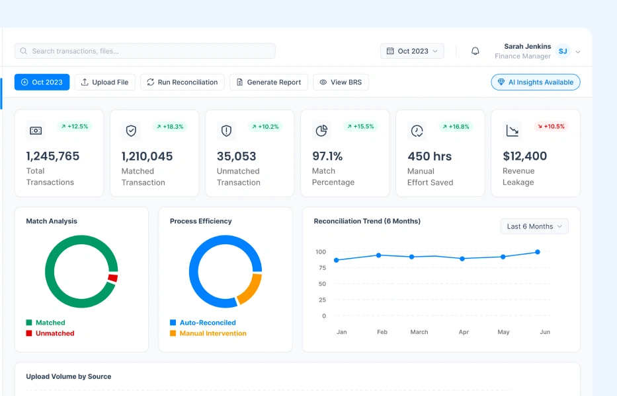Open the Oct 2023 date dropdown
617x396 pixels.
[412, 51]
